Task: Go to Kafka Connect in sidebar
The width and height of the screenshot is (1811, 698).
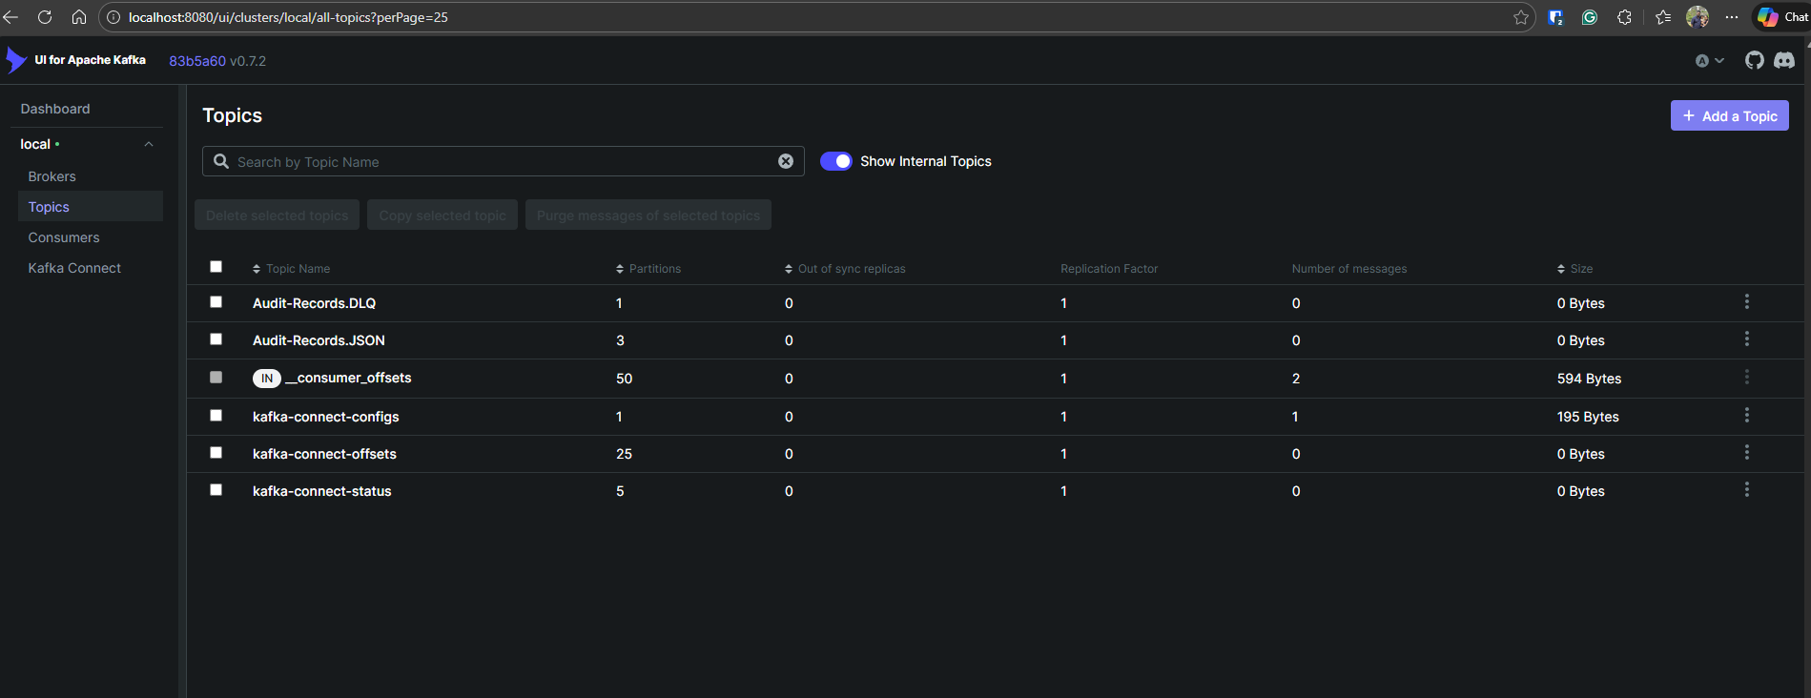Action: pos(74,268)
